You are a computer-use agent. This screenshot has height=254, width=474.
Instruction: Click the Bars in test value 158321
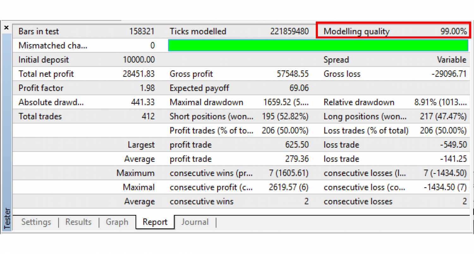point(144,31)
